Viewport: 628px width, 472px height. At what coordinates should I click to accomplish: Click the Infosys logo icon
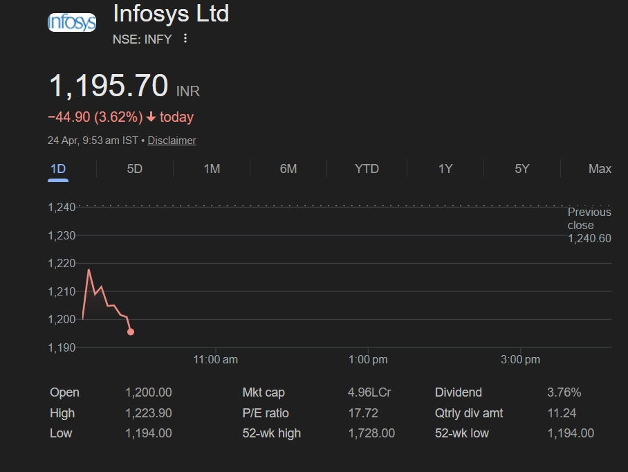(x=72, y=23)
